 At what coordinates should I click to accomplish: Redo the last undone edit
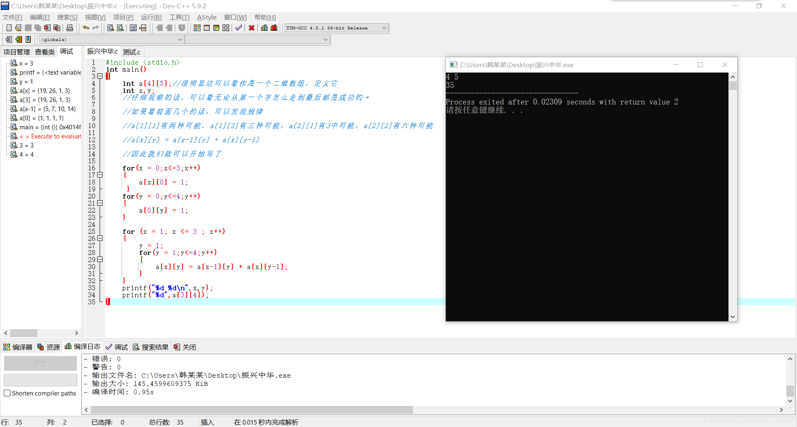tap(95, 28)
